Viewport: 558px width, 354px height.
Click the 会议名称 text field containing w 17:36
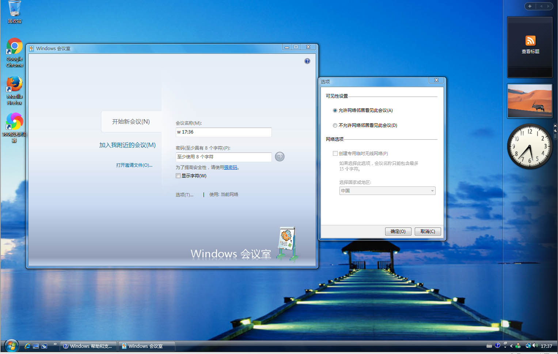[x=223, y=132]
